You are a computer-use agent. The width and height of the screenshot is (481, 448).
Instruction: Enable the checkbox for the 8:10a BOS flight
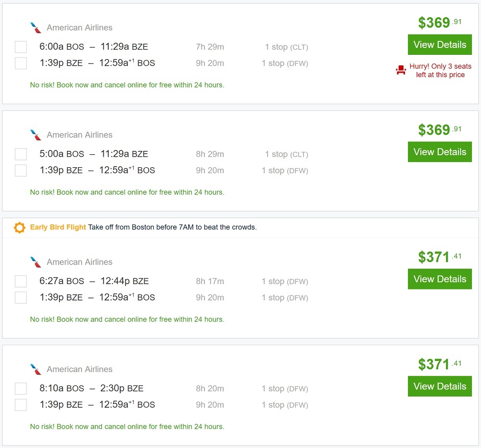(21, 388)
